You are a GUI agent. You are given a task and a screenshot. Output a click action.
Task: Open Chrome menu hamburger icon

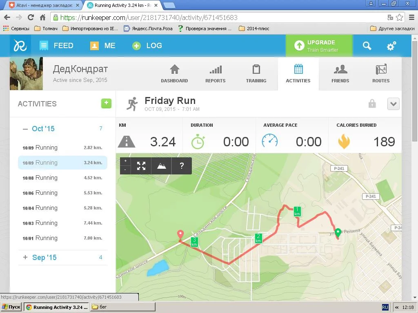point(411,18)
